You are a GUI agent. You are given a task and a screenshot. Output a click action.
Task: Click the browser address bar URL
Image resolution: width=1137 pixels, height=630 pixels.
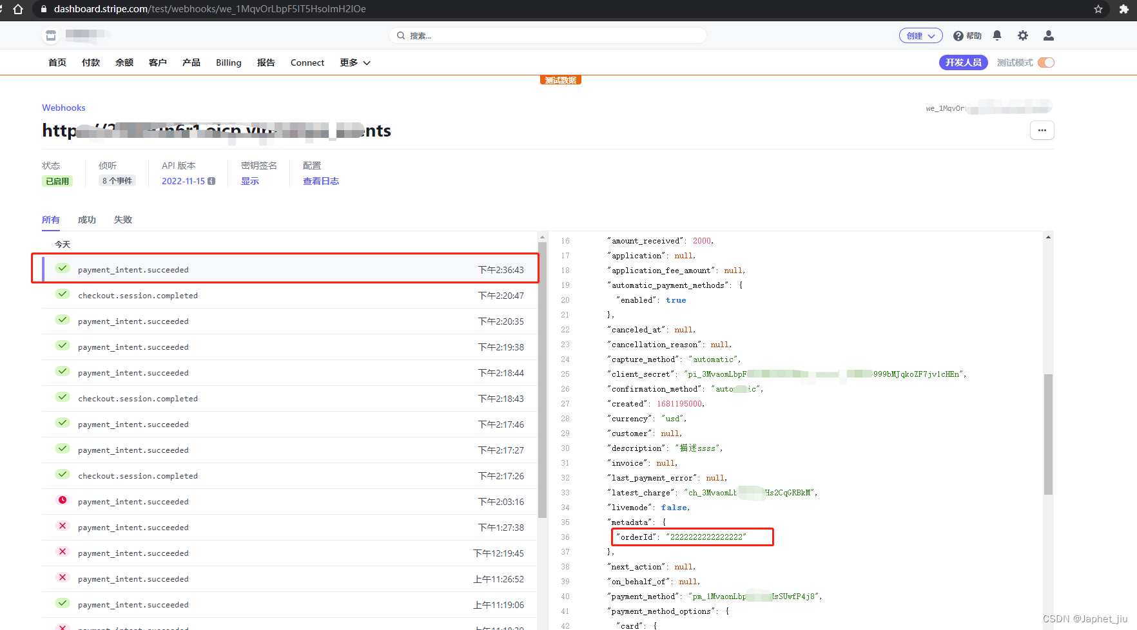tap(209, 9)
